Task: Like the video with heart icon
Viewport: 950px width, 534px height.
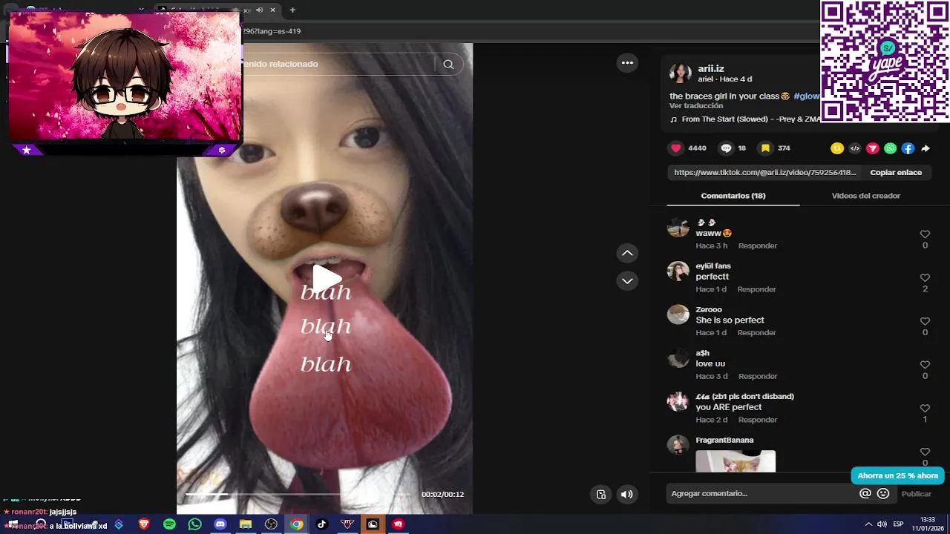Action: [x=676, y=148]
